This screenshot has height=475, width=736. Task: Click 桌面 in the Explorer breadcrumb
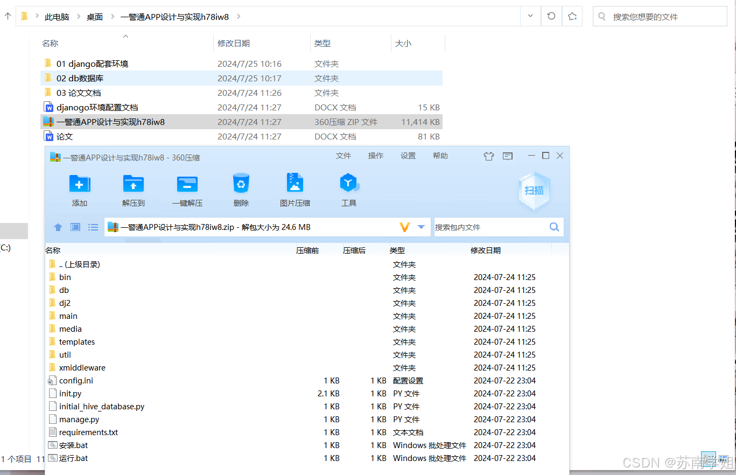95,17
